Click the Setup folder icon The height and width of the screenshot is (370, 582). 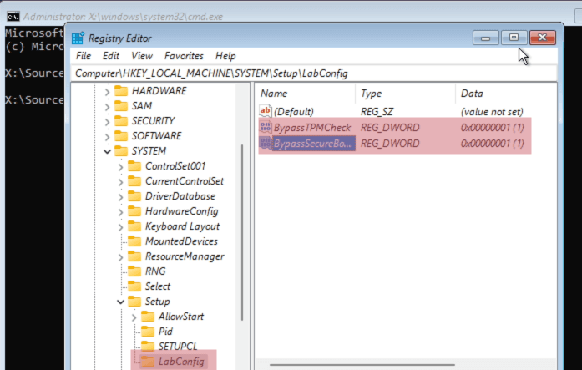(134, 302)
